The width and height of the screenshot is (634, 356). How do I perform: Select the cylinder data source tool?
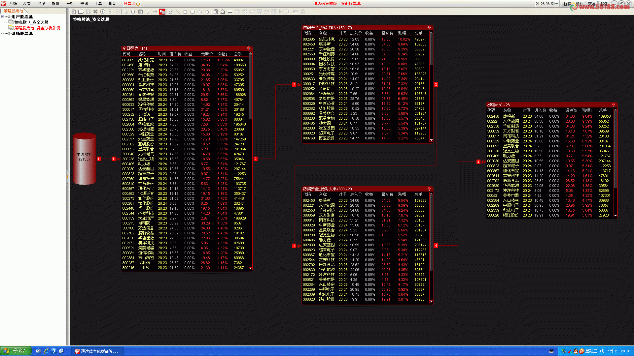133,12
